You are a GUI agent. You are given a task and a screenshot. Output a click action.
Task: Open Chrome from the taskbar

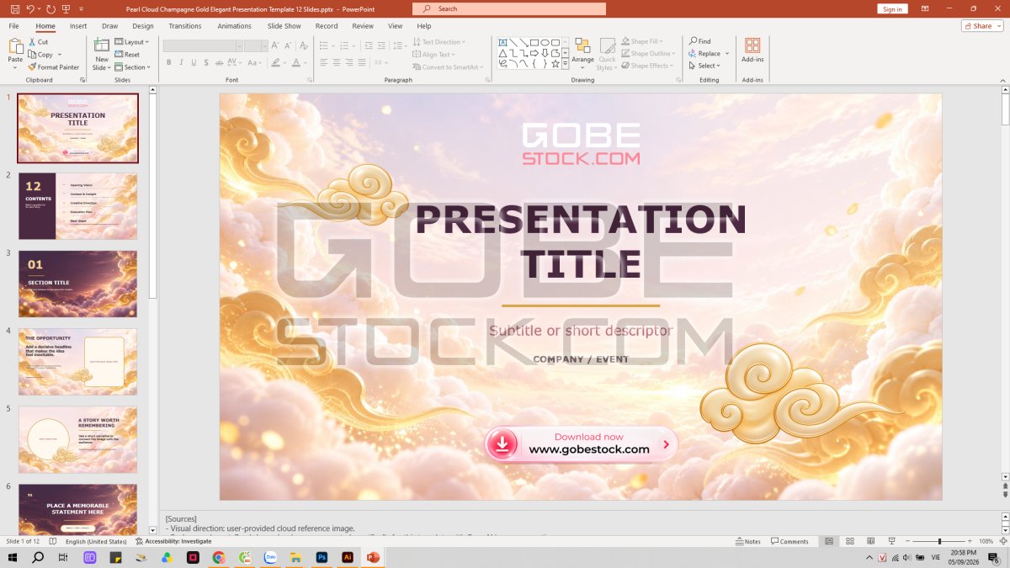pos(219,557)
